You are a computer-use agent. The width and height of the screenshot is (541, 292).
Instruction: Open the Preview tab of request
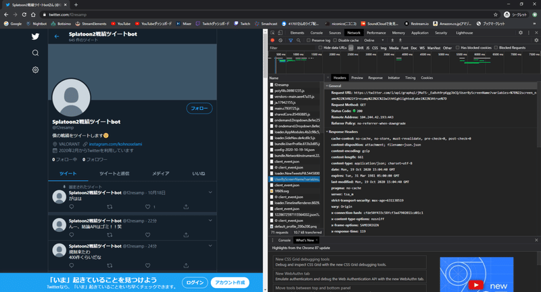(357, 78)
